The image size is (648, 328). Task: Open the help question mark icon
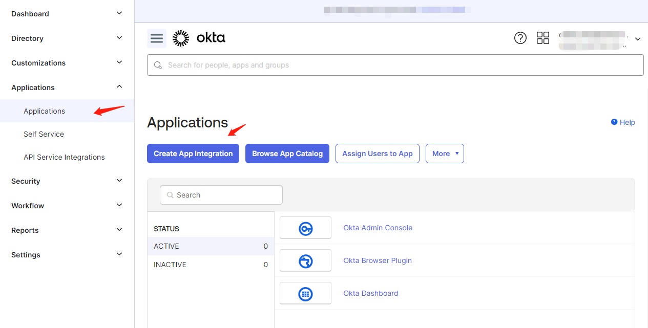point(520,38)
